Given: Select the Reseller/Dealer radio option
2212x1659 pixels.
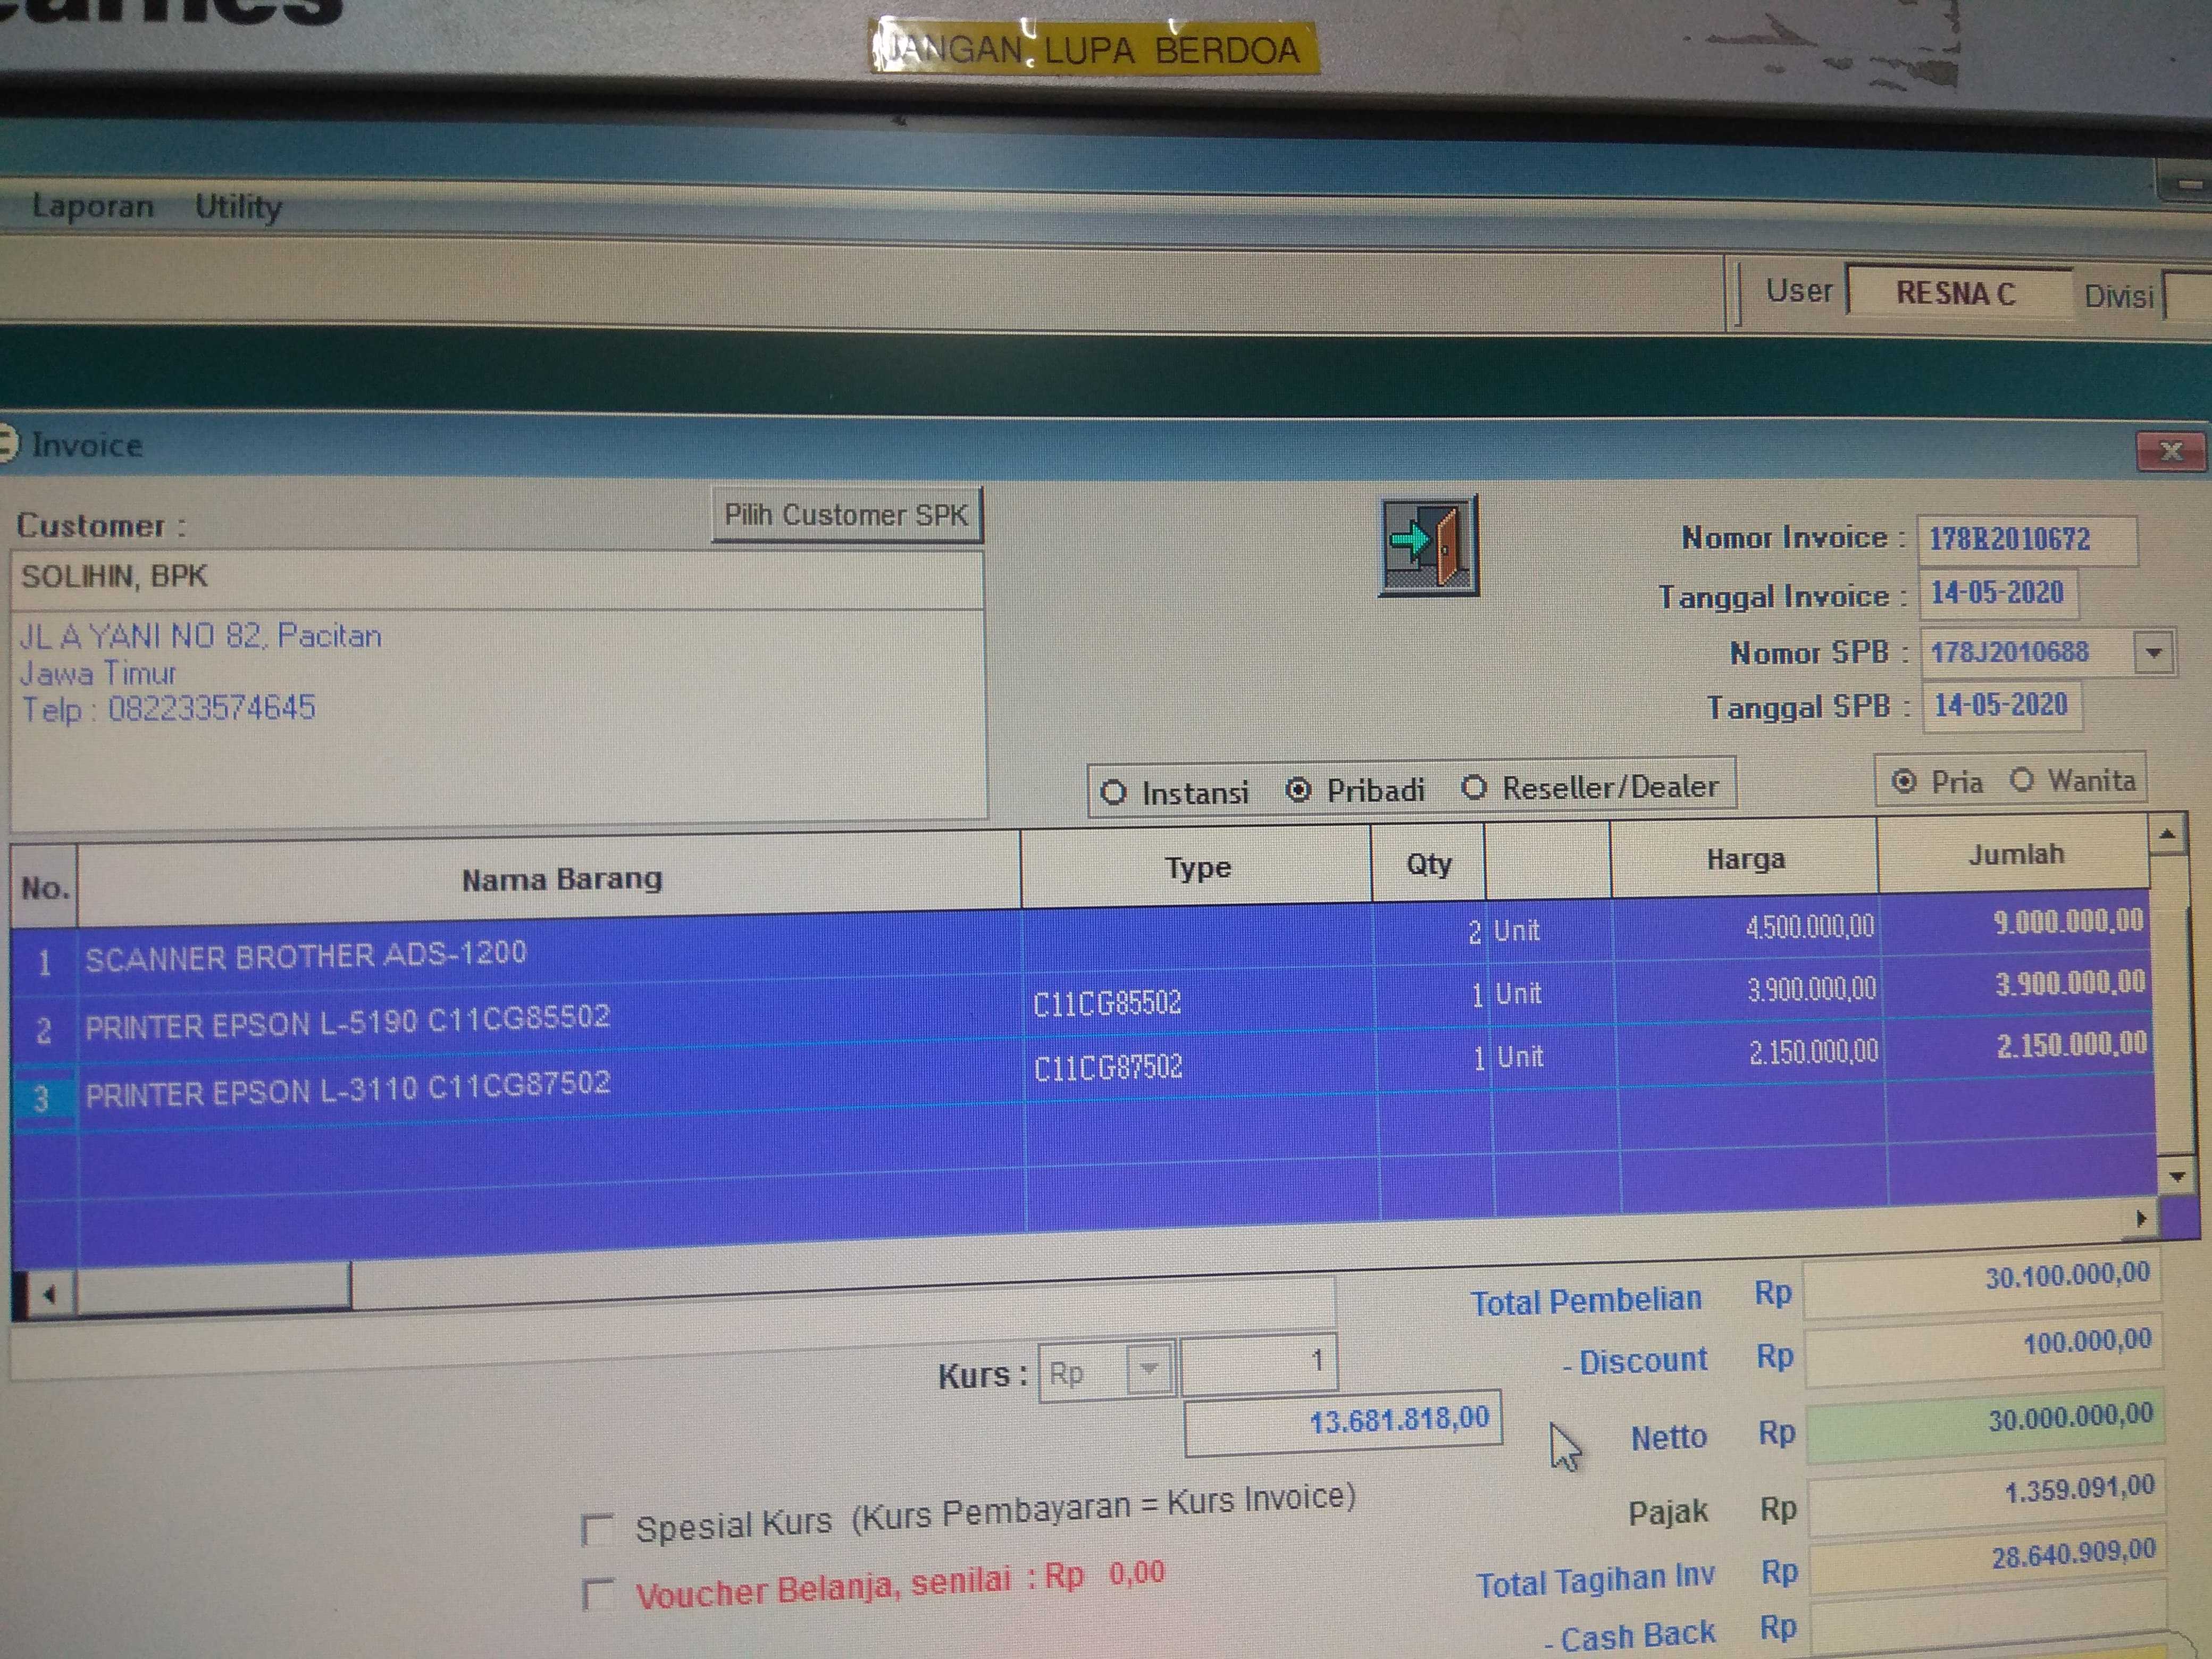Looking at the screenshot, I should tap(1474, 788).
